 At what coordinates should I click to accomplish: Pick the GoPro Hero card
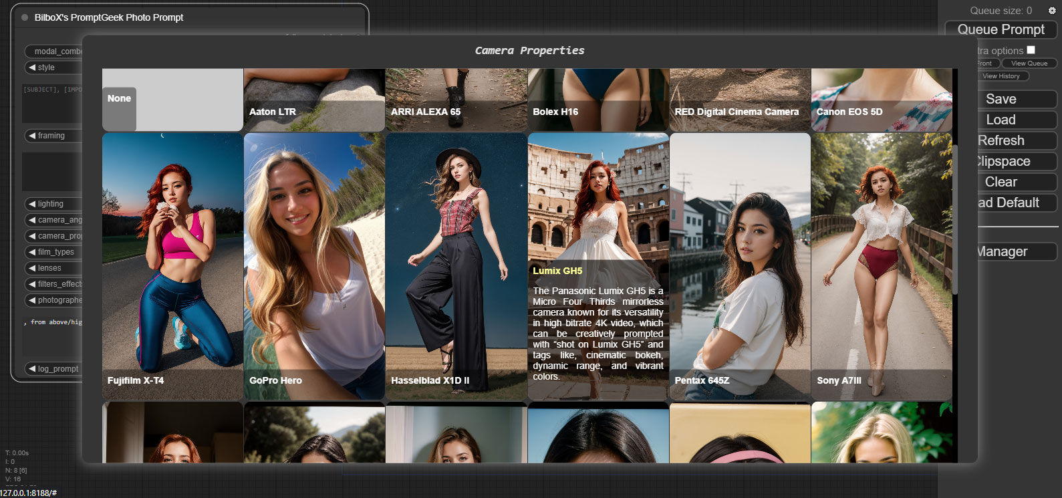[x=314, y=267]
